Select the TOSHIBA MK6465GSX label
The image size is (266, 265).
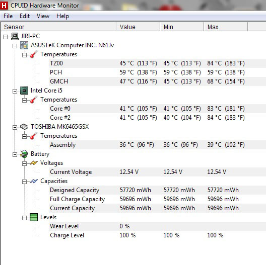(60, 127)
